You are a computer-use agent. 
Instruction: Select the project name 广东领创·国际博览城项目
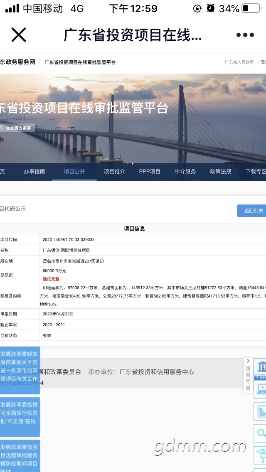[66, 250]
